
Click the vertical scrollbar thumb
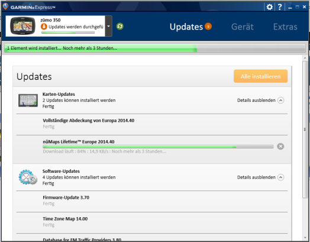point(305,130)
